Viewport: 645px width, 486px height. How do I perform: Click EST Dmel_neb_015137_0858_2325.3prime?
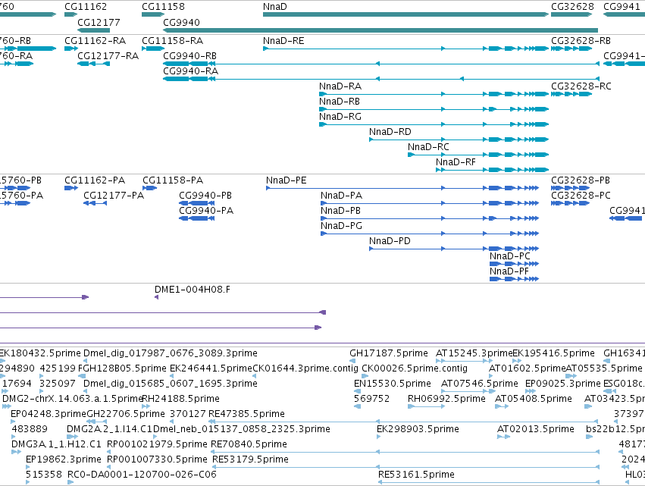click(242, 429)
